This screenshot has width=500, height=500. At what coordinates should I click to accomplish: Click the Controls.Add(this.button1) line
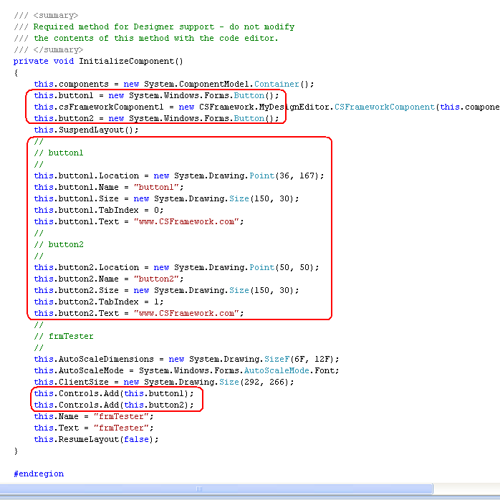113,393
